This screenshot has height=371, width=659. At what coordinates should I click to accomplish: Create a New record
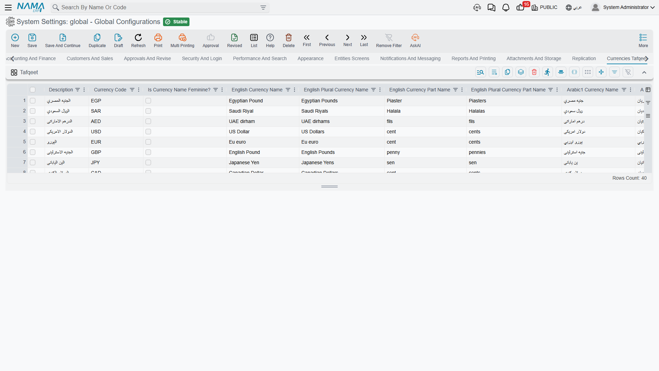[15, 41]
